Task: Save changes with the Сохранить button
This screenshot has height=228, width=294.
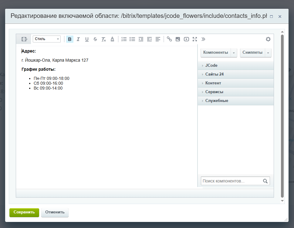Action: pos(24,212)
